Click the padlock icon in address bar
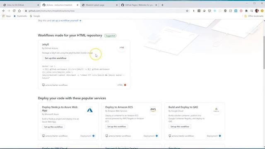The width and height of the screenshot is (265, 149). pyautogui.click(x=26, y=11)
